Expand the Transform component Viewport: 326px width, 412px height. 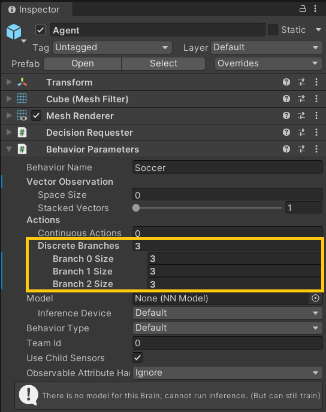point(9,82)
